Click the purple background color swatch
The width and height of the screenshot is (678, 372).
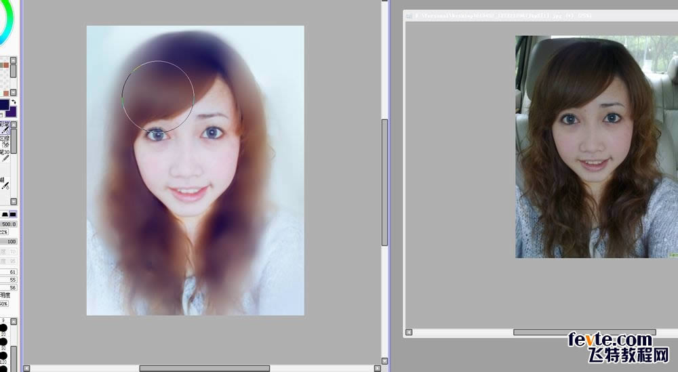tap(13, 112)
